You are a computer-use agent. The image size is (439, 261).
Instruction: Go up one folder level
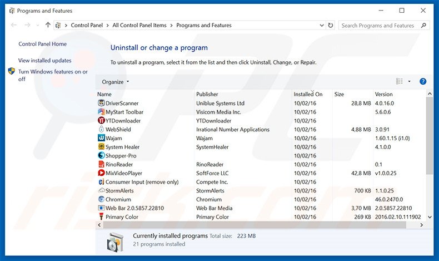pos(48,25)
